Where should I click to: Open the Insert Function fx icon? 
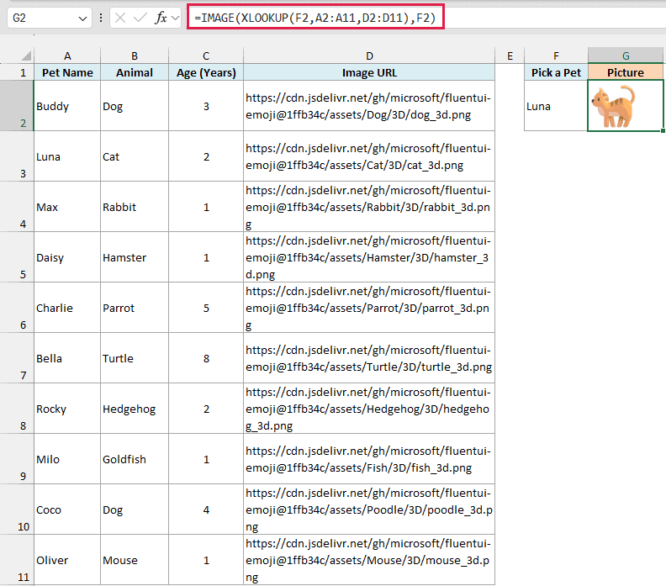(x=161, y=18)
